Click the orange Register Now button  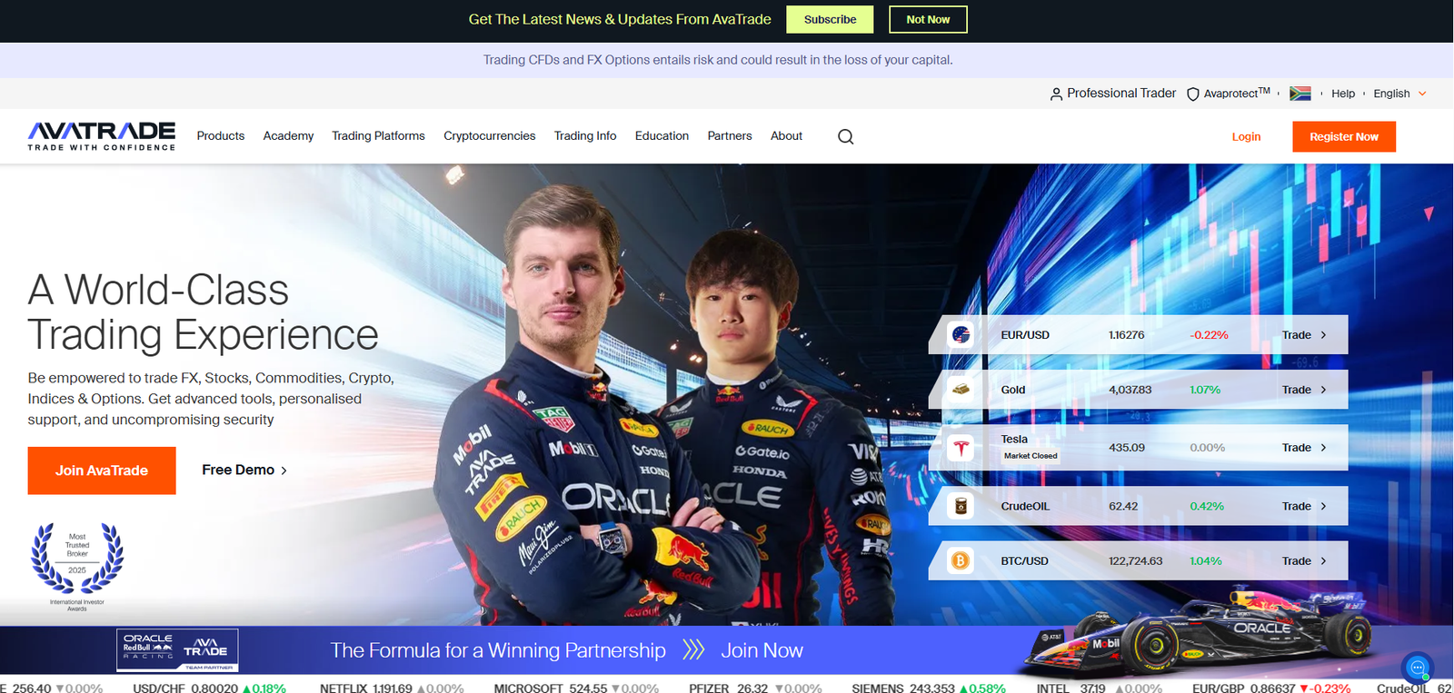[1343, 137]
